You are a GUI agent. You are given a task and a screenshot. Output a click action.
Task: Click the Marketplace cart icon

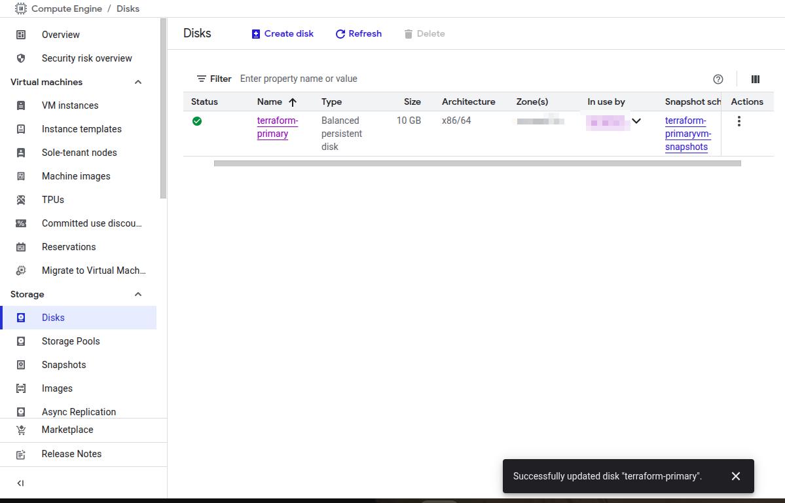[x=21, y=430]
